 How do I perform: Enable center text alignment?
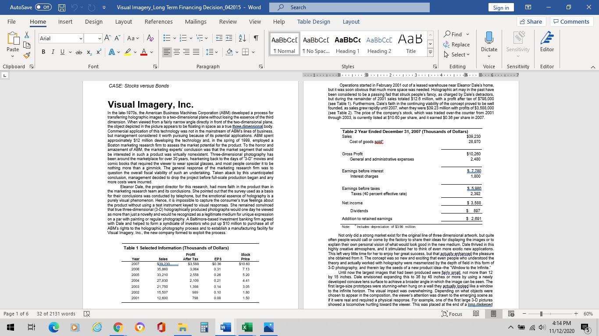pyautogui.click(x=176, y=52)
